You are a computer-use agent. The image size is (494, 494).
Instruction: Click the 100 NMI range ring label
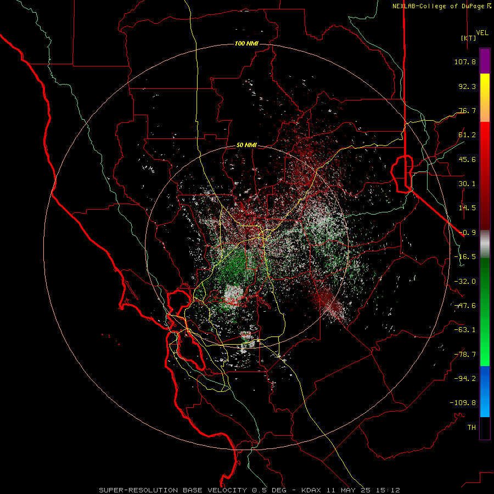(246, 43)
